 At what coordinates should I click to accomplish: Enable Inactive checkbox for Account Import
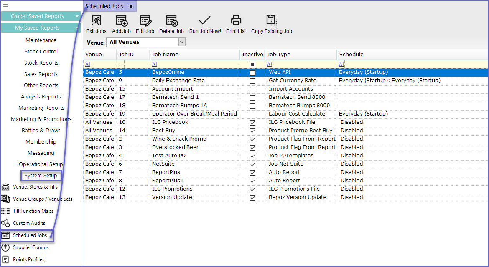(x=252, y=89)
